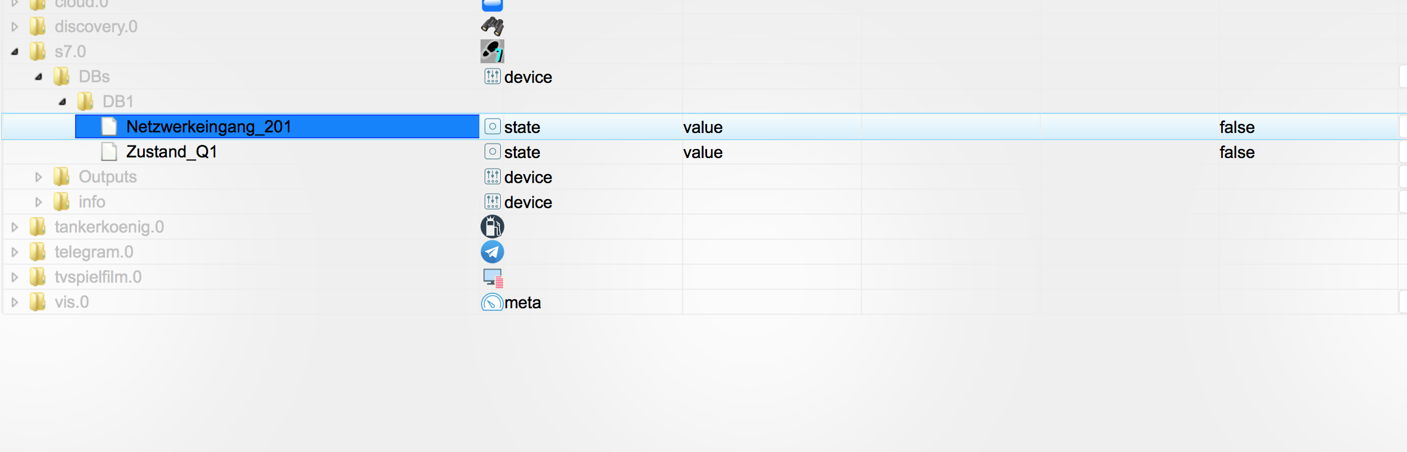
Task: Click the vis.0 gauge meta icon
Action: [x=492, y=302]
